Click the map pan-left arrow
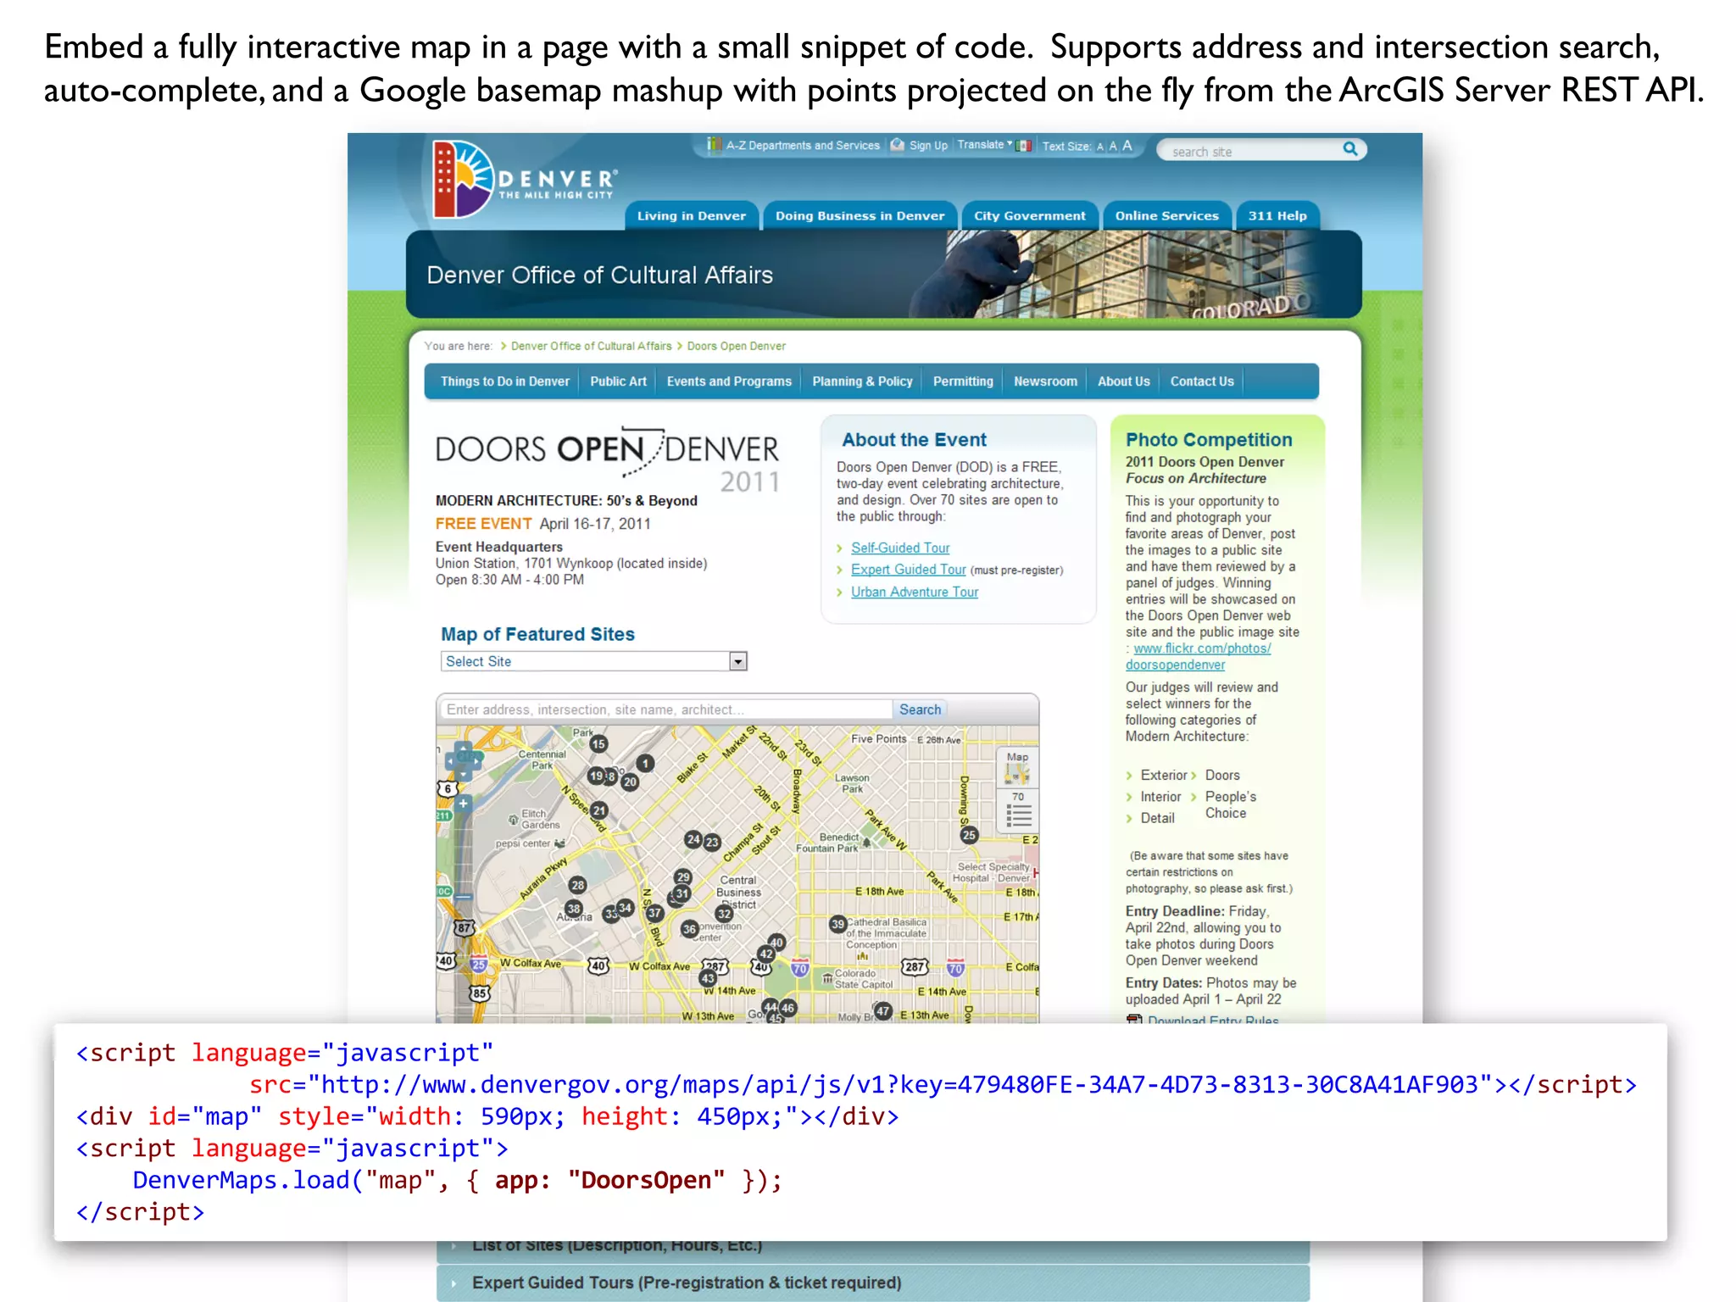The width and height of the screenshot is (1736, 1302). (450, 761)
